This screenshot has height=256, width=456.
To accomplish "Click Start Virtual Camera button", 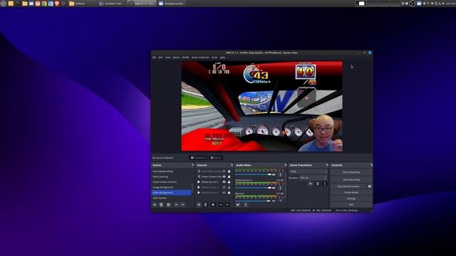I will pyautogui.click(x=348, y=186).
